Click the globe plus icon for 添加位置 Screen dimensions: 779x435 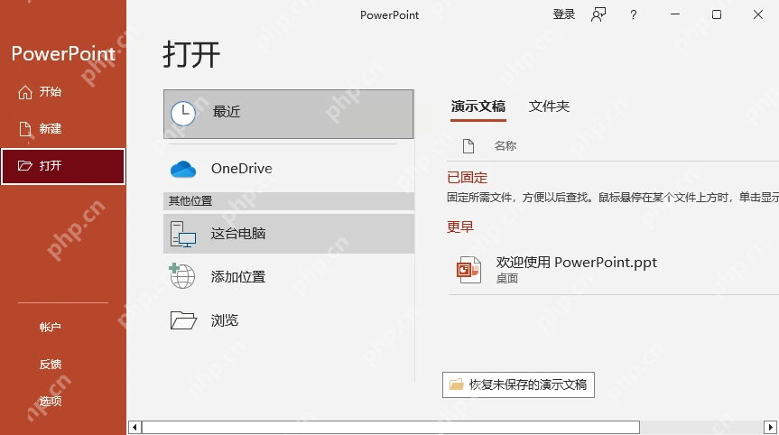tap(181, 276)
